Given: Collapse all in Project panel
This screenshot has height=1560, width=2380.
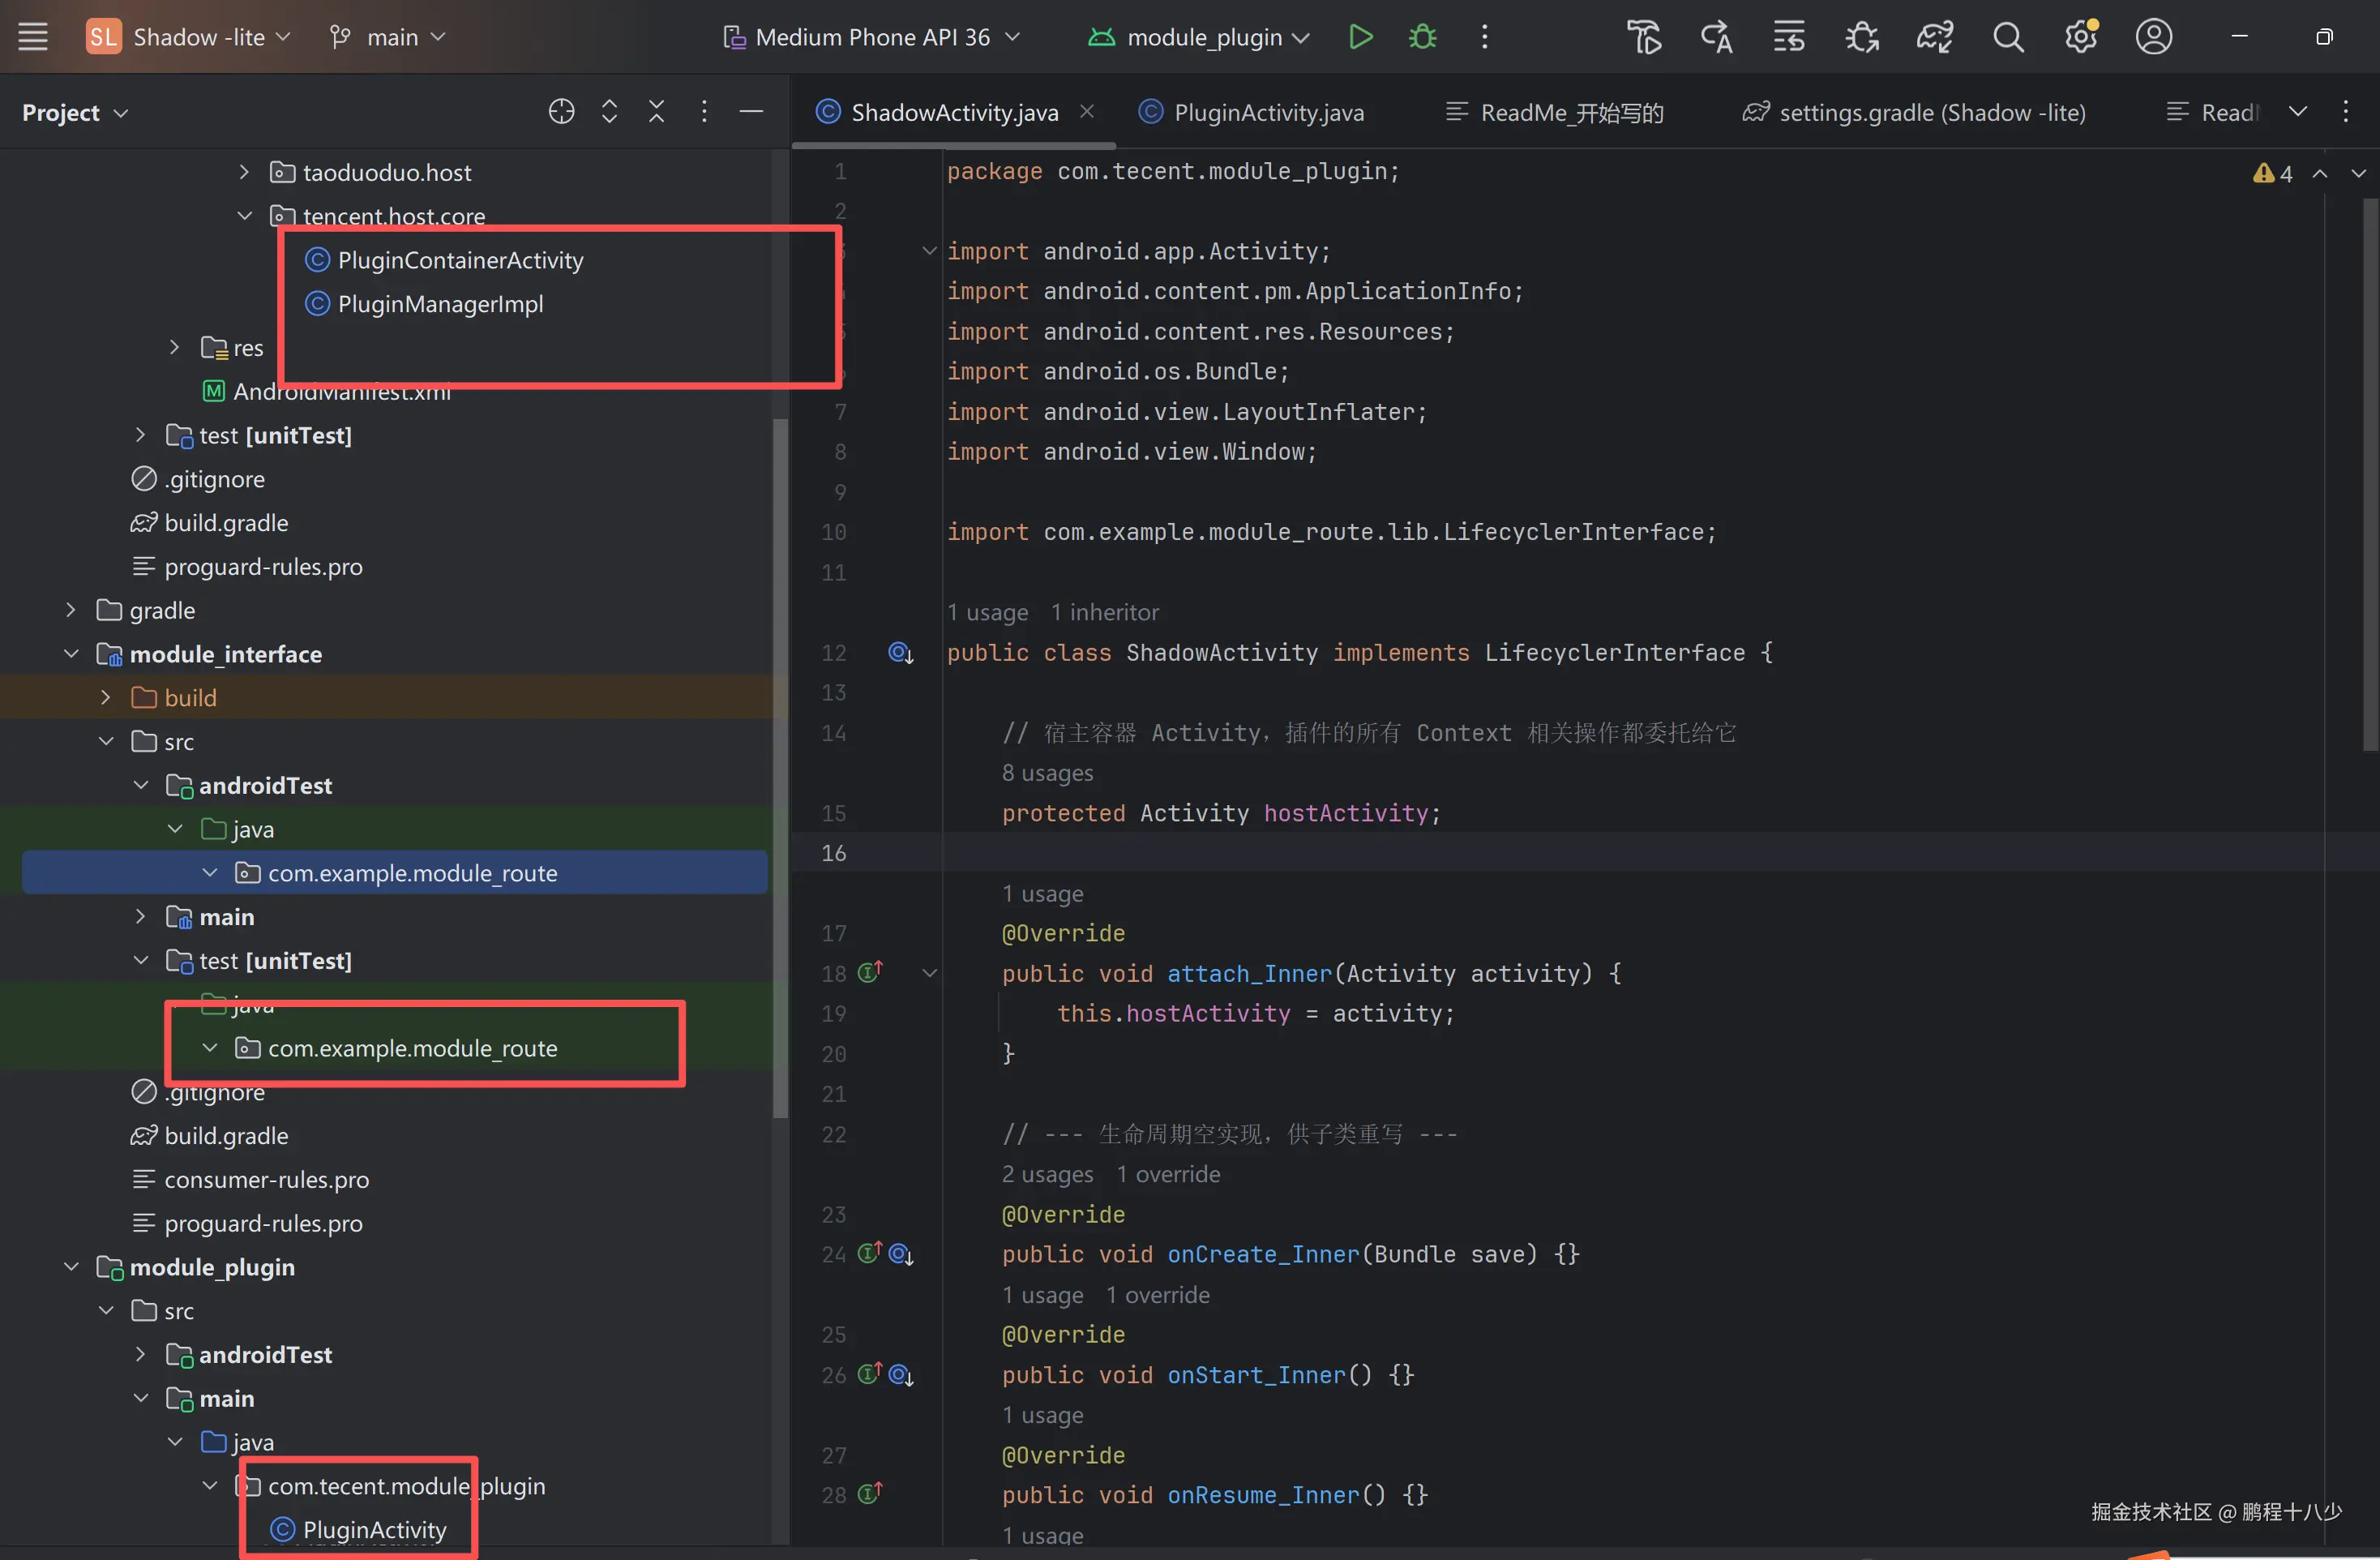Looking at the screenshot, I should pyautogui.click(x=656, y=112).
